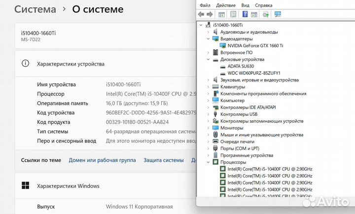The width and height of the screenshot is (355, 214).
Task: Click the show/hide console tree toolbar icon
Action: click(221, 14)
